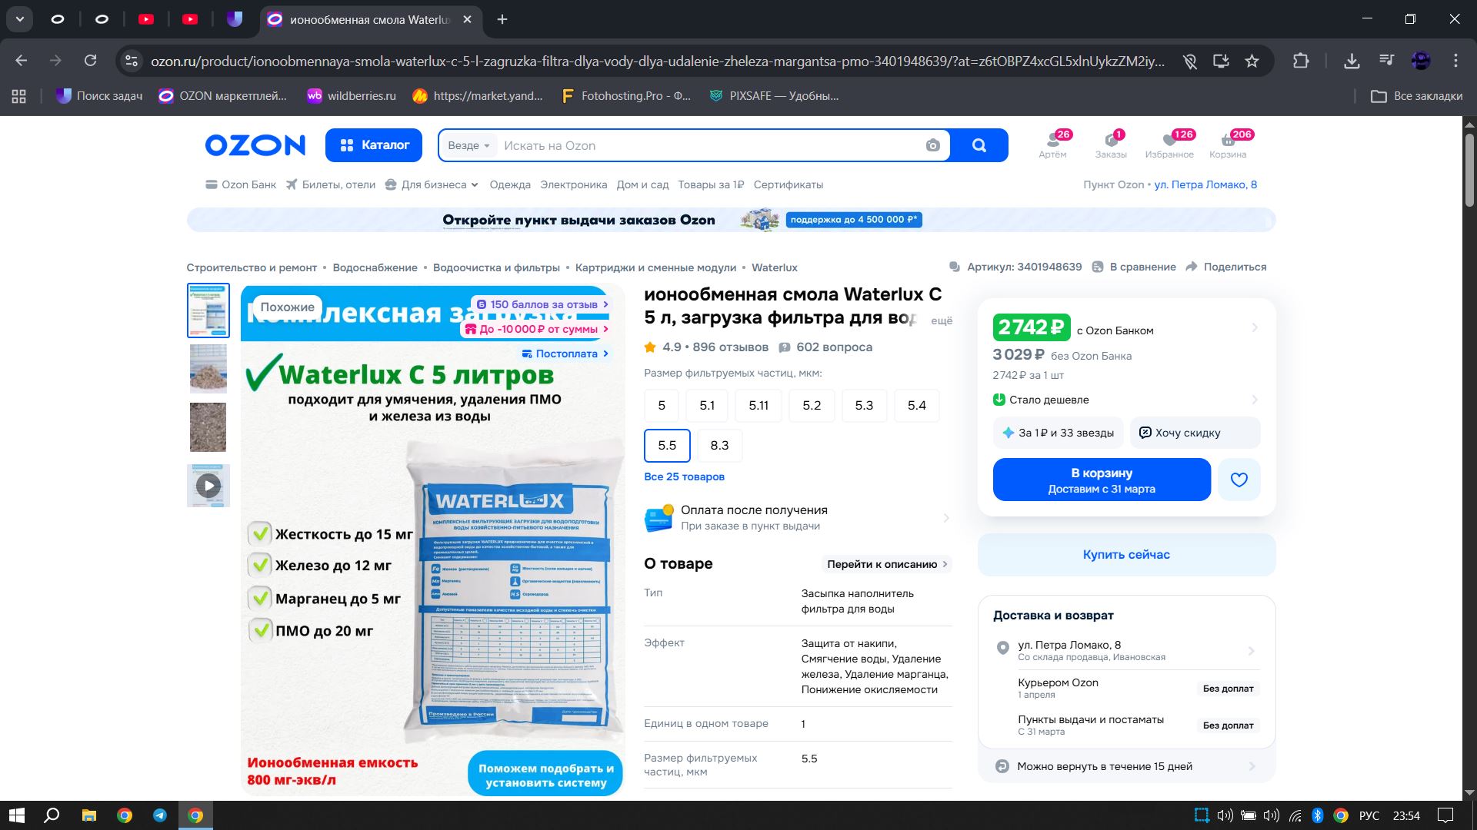Screen dimensions: 1477x830
Task: Expand the product title with ещё
Action: [942, 320]
